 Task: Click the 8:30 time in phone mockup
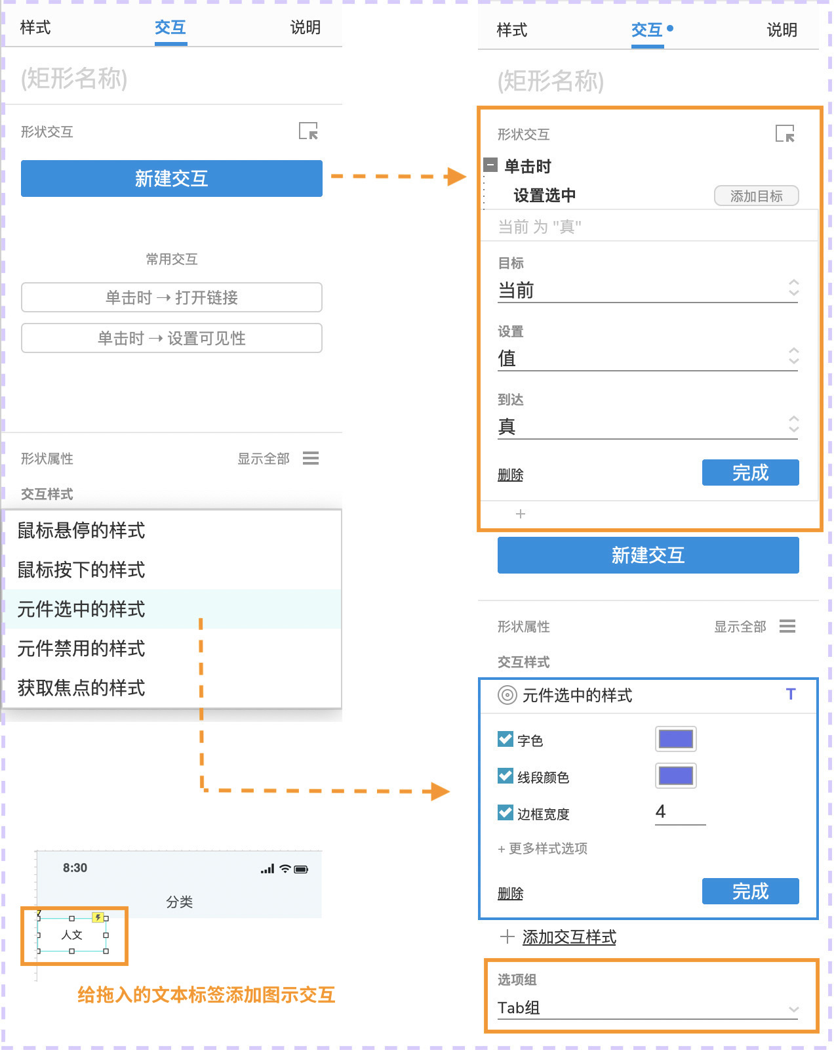point(75,868)
